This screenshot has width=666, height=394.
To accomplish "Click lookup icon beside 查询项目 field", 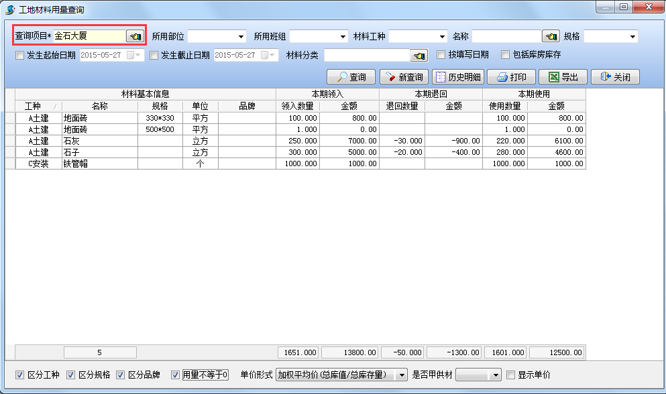I will coord(135,36).
